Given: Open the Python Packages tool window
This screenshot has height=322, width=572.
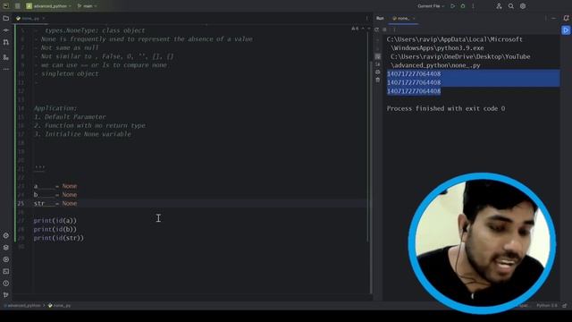Looking at the screenshot, I should 6,236.
